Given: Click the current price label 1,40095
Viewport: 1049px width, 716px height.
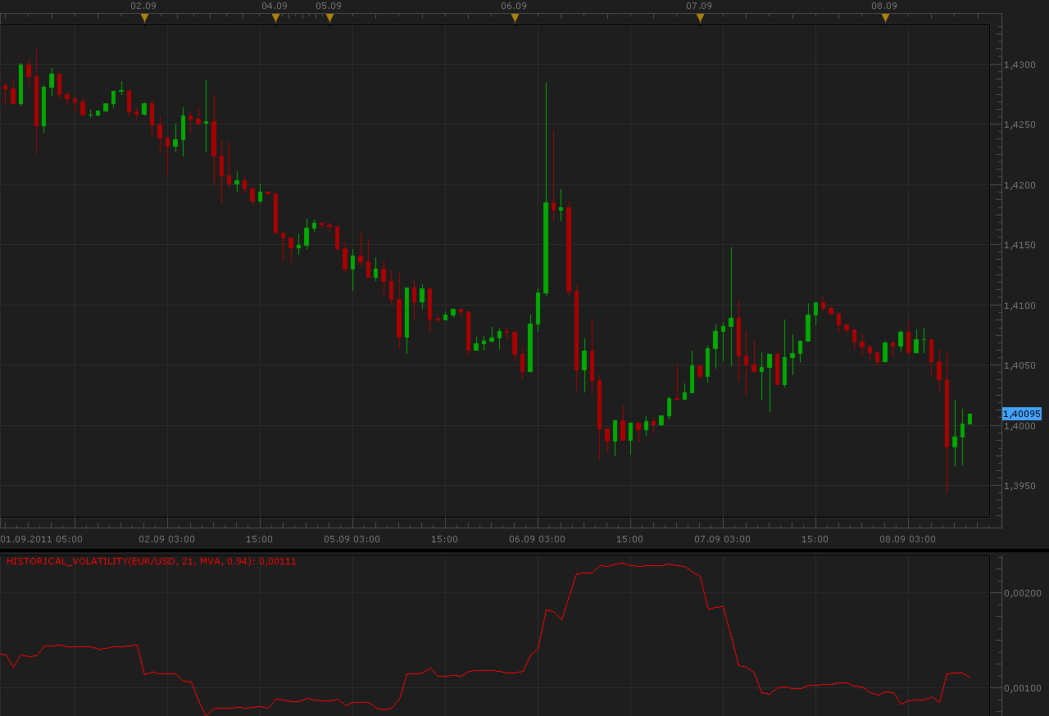Looking at the screenshot, I should [1021, 414].
